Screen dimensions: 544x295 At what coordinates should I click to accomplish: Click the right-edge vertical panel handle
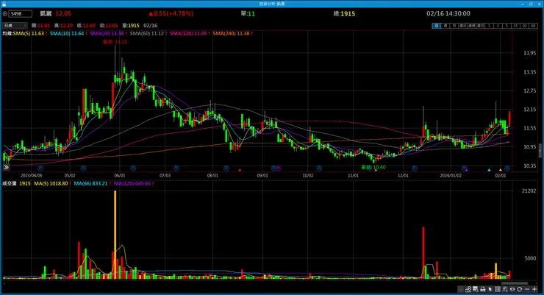[540, 151]
